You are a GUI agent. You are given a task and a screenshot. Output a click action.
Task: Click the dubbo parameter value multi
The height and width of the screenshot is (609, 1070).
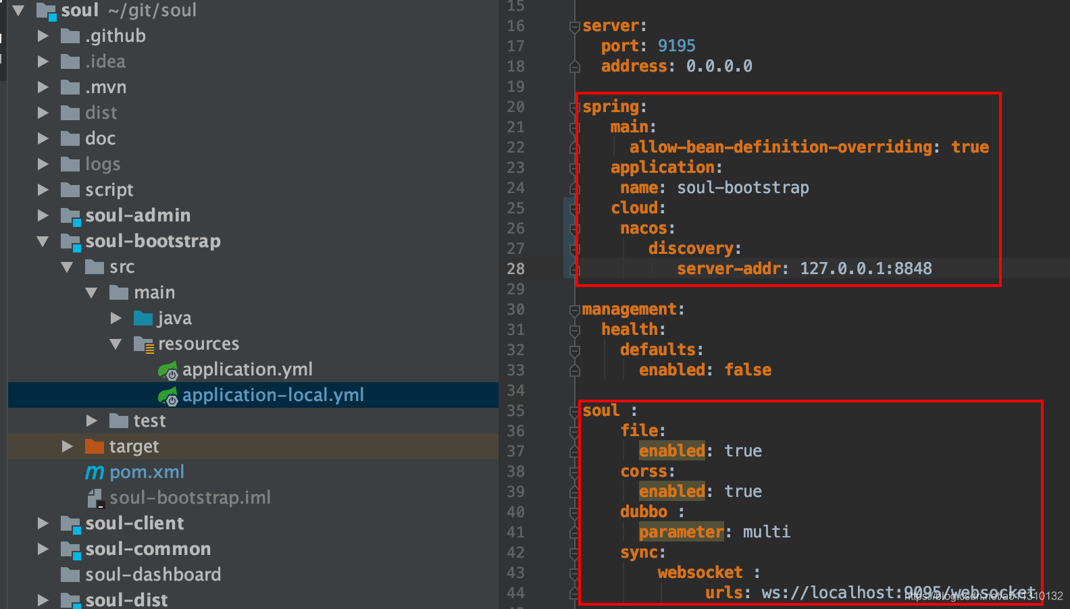coord(767,532)
